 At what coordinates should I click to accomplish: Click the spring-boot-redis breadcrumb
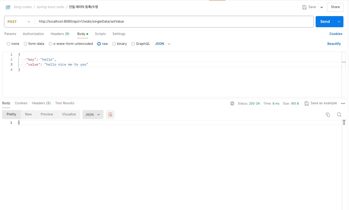point(51,7)
